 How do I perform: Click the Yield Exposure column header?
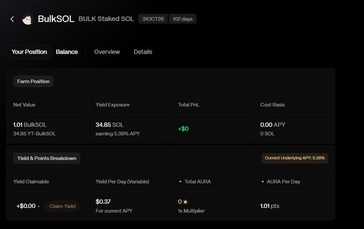click(x=113, y=105)
